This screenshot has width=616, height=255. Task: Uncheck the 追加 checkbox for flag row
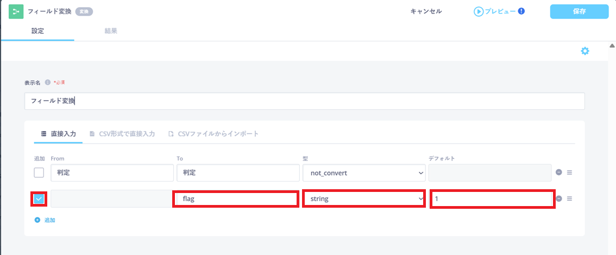click(x=39, y=199)
